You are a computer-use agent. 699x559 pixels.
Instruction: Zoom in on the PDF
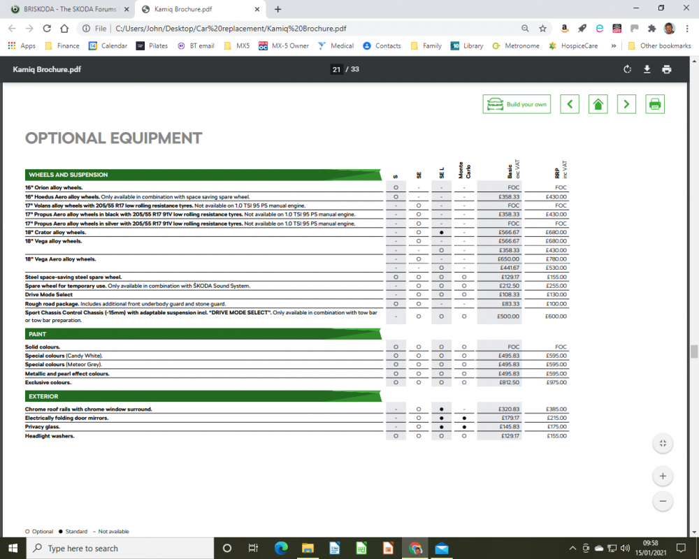[x=663, y=476]
